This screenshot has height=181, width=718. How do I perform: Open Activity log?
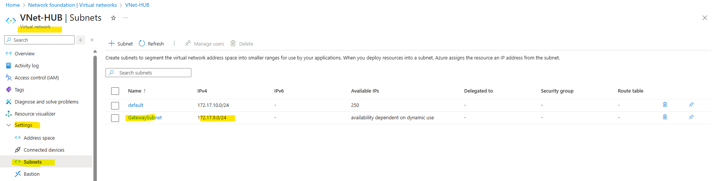click(x=26, y=65)
